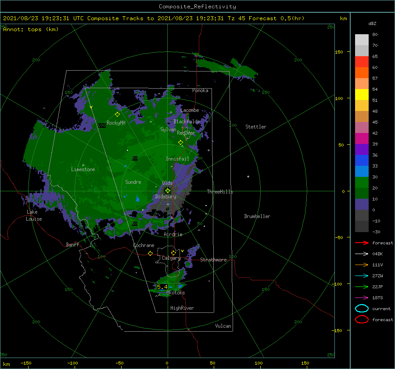Viewport: 395px width, 369px height.
Task: Click the Vulcan label
Action: coord(223,326)
